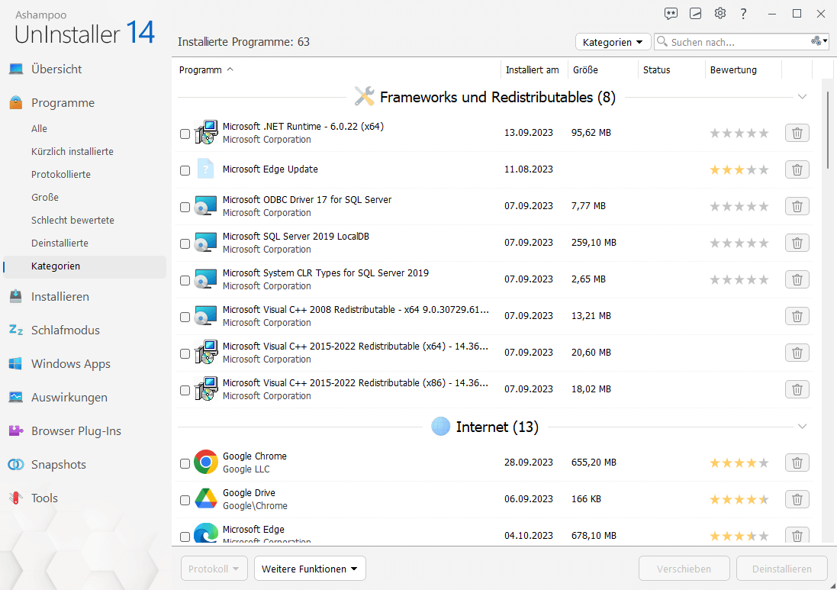Click search options icon in search box
Image resolution: width=837 pixels, height=590 pixels.
tap(819, 41)
